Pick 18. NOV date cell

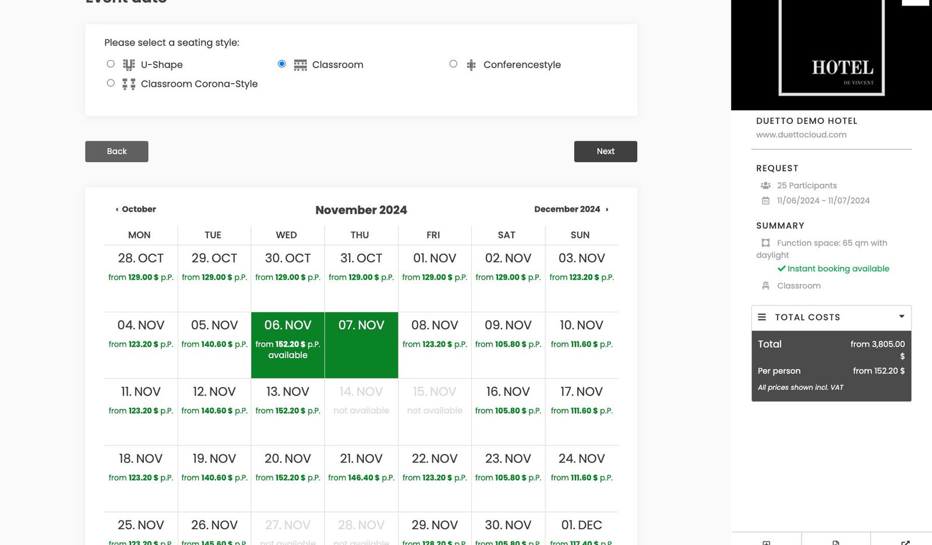141,479
